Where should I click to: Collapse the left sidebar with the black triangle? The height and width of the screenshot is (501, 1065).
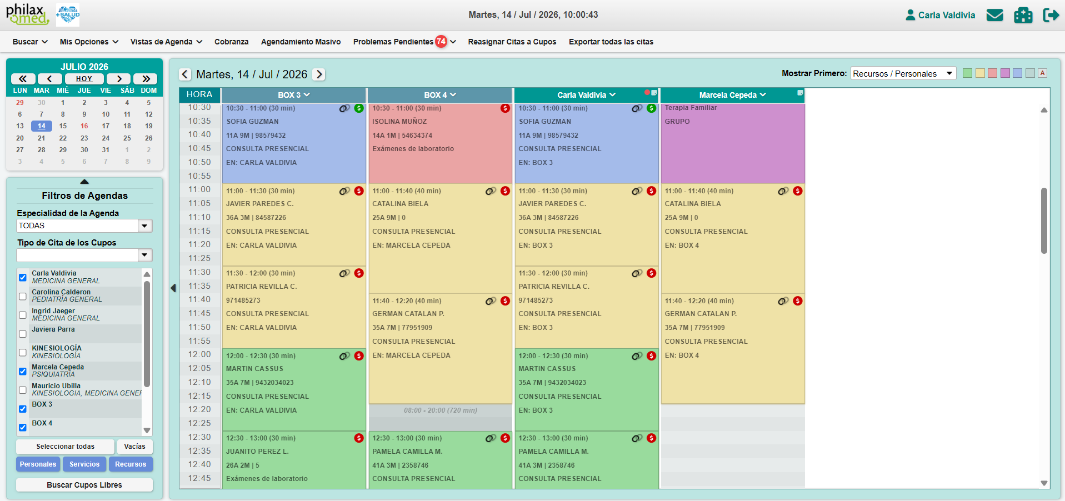(173, 288)
